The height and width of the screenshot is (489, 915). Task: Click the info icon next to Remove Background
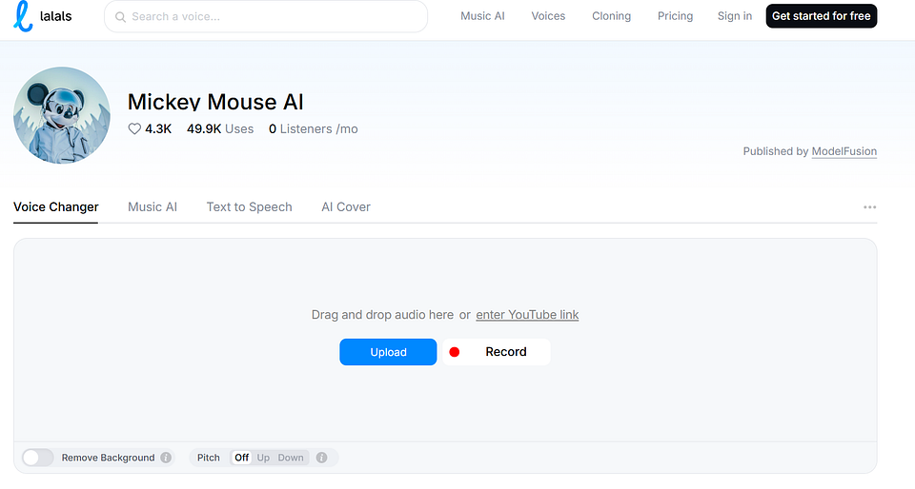tap(166, 458)
